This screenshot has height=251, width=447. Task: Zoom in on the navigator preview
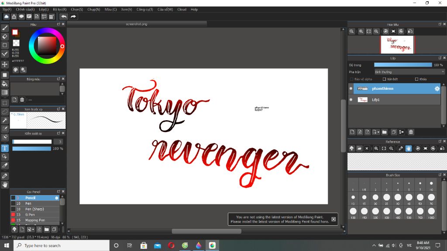pyautogui.click(x=361, y=31)
